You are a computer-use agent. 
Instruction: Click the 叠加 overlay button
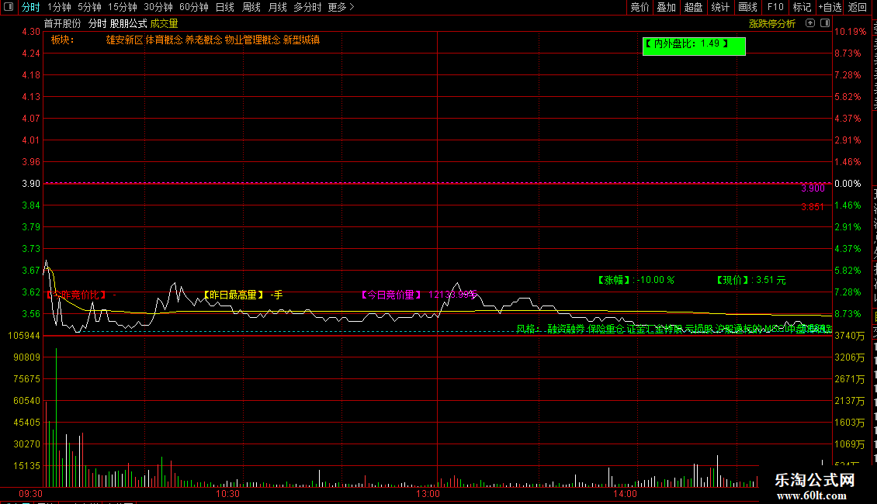666,7
